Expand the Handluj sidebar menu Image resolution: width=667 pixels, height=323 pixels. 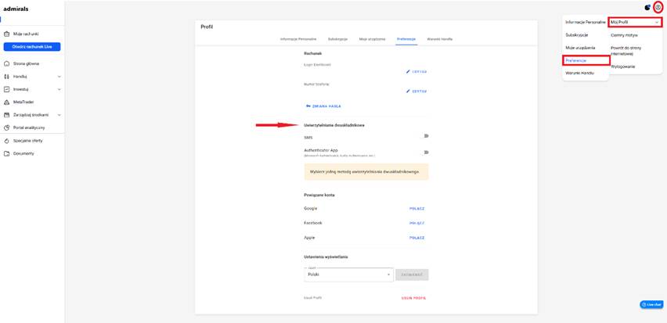[59, 77]
